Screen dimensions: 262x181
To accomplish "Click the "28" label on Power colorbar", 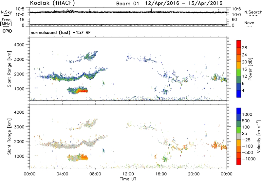I will (x=244, y=48).
